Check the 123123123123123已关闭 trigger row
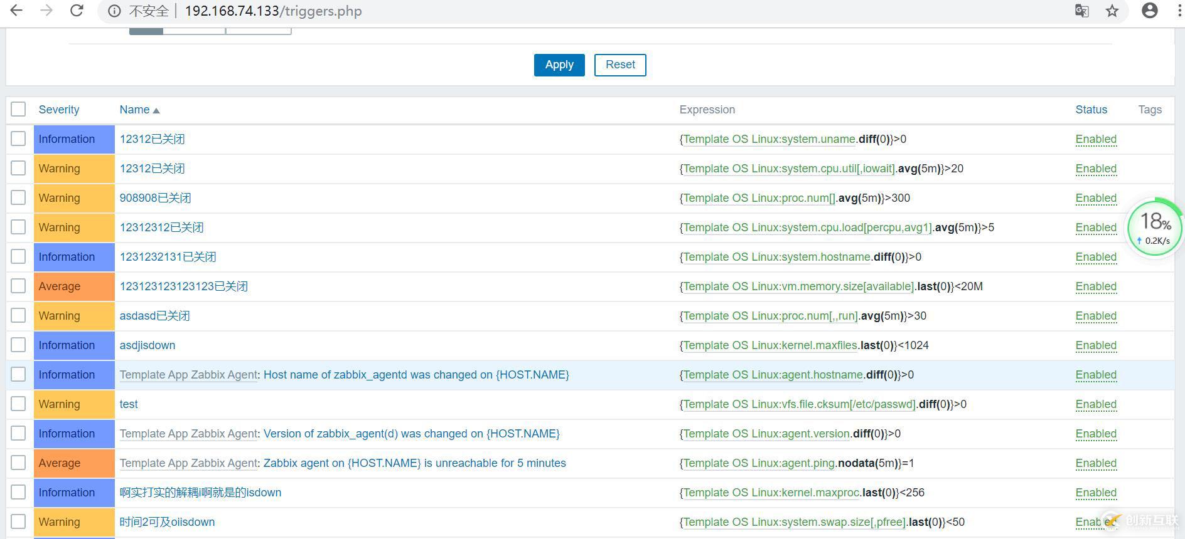 pyautogui.click(x=18, y=286)
